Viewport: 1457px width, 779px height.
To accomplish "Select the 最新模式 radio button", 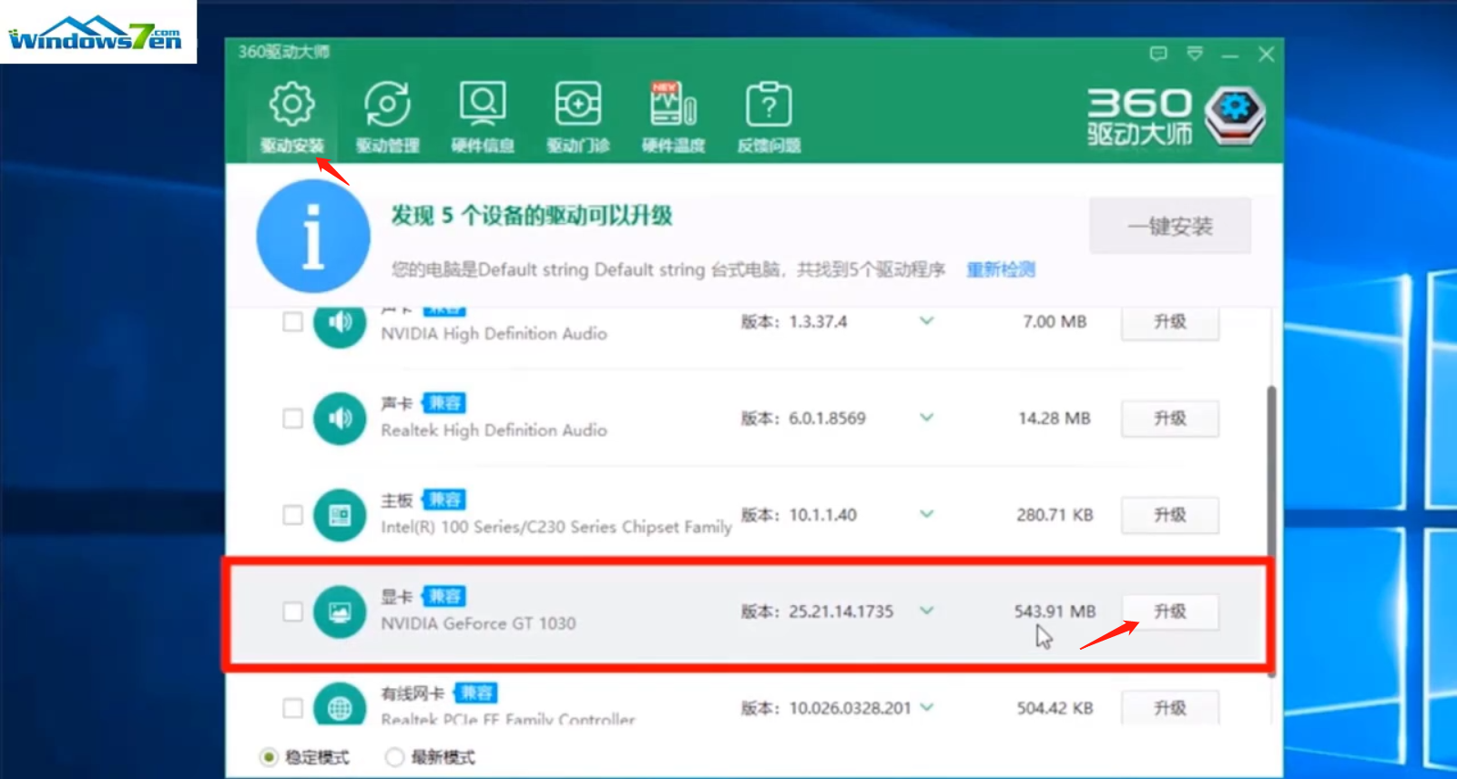I will click(394, 757).
